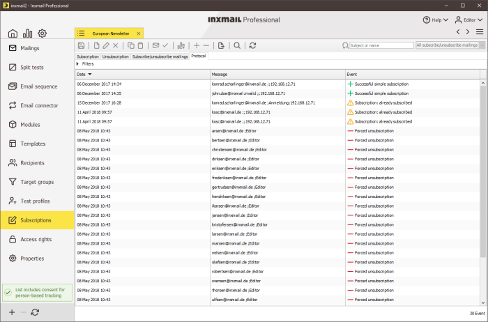Select Subscriptions in the sidebar
The height and width of the screenshot is (322, 488).
click(37, 220)
